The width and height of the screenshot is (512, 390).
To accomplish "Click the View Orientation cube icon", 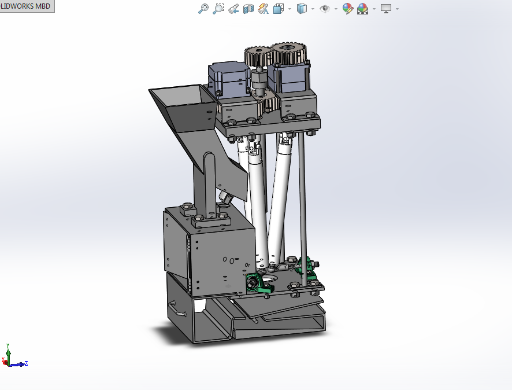I will 278,9.
